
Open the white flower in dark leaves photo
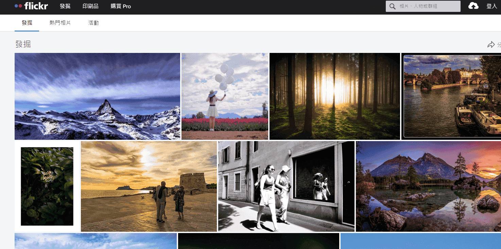47,186
